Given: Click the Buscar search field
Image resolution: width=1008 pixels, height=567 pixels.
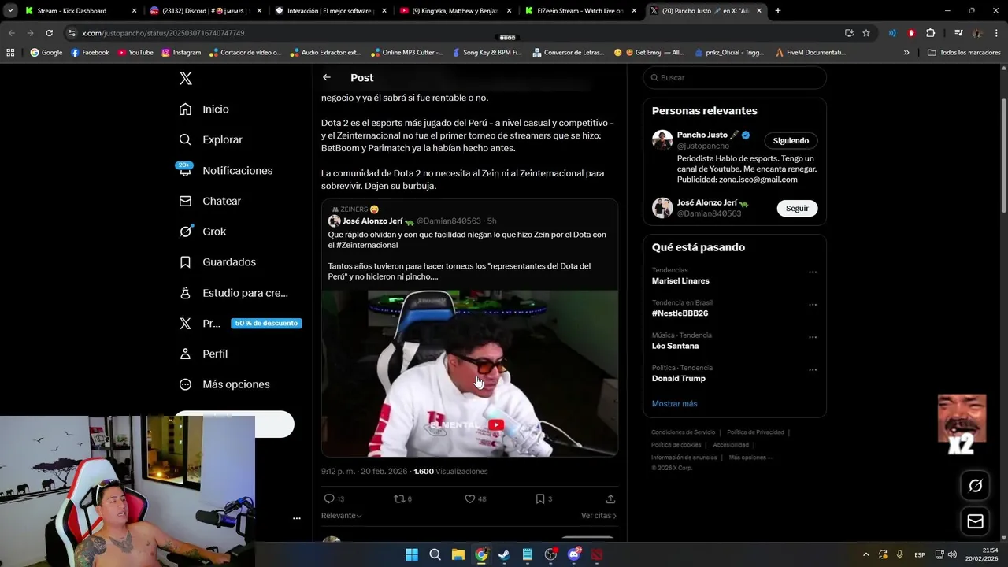Looking at the screenshot, I should [735, 77].
